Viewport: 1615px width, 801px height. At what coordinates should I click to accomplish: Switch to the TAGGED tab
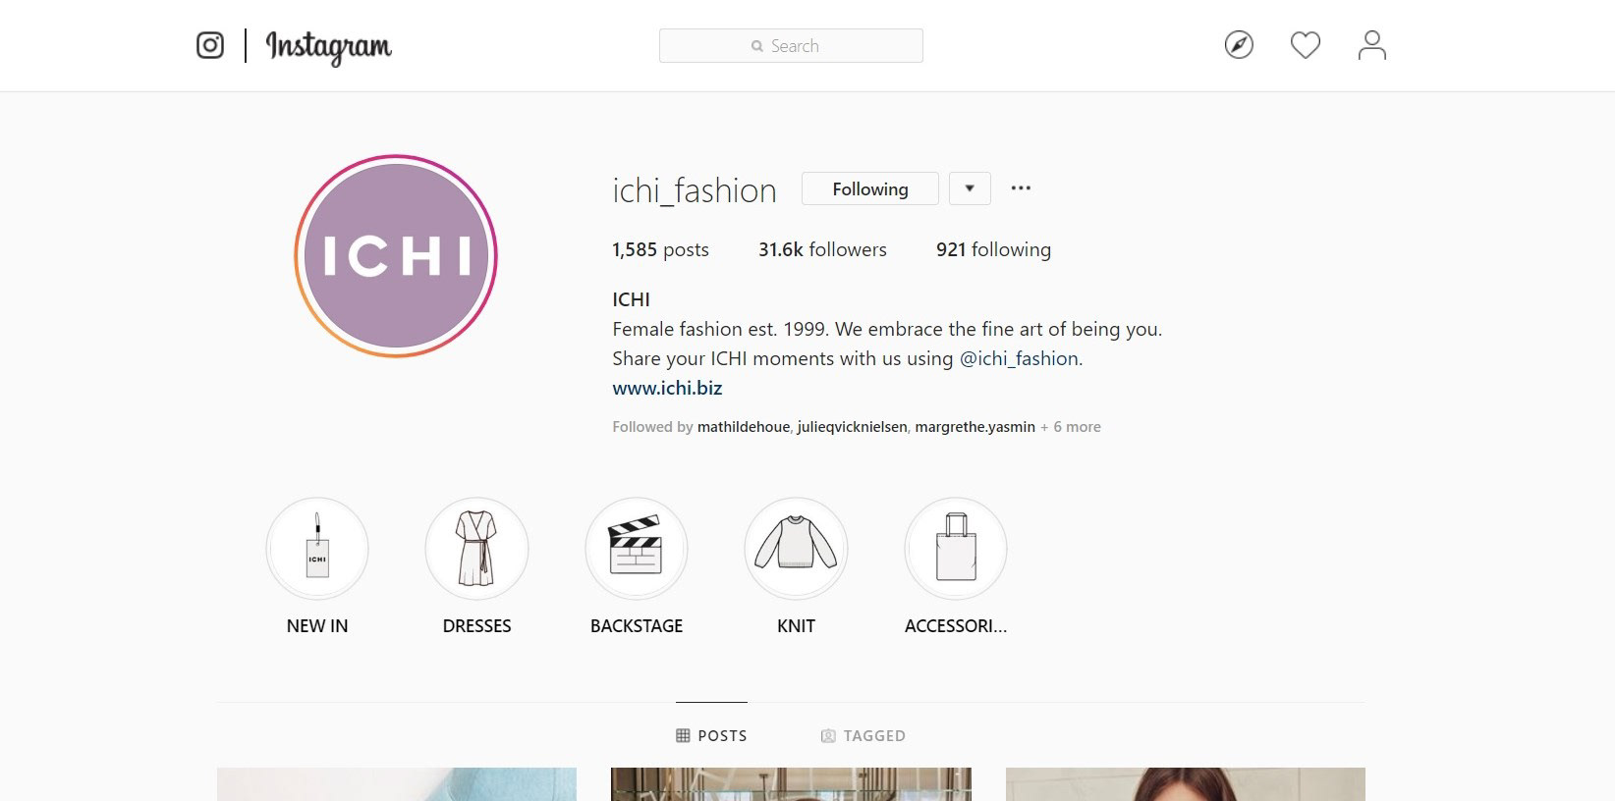click(x=863, y=735)
